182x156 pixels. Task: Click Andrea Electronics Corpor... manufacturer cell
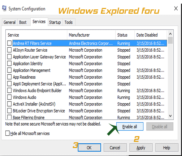pos(91,43)
